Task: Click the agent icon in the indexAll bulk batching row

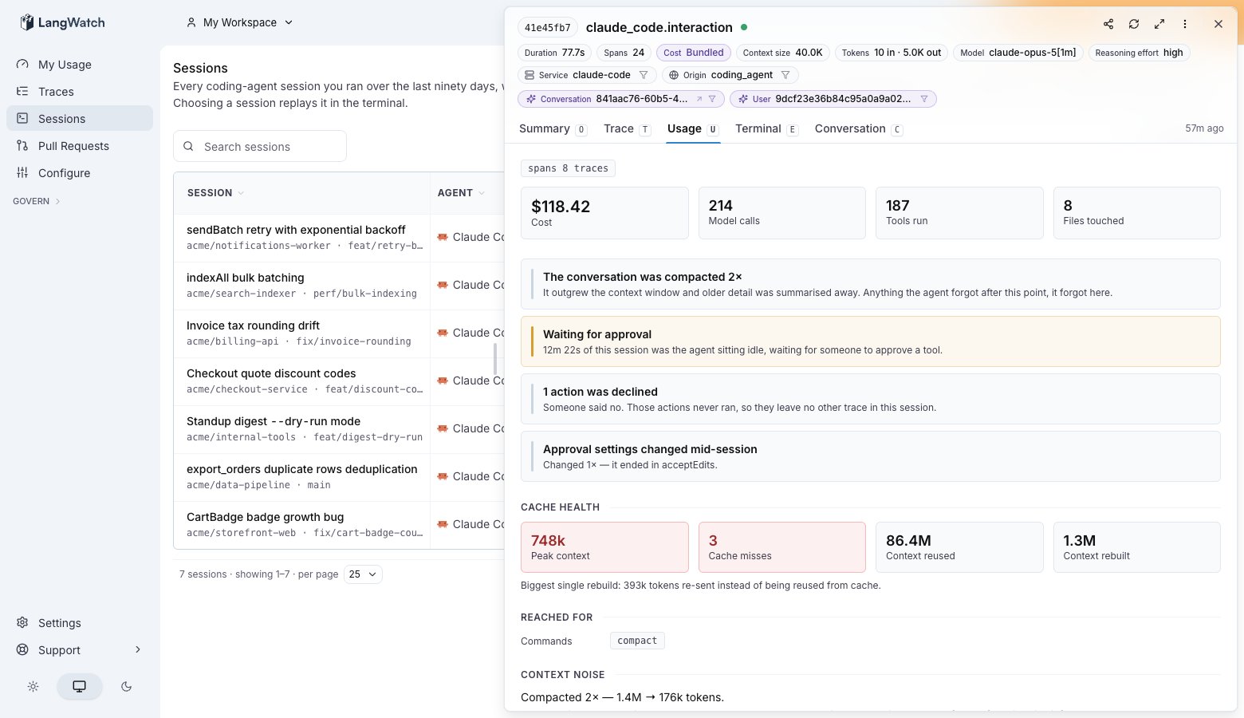Action: pos(443,285)
